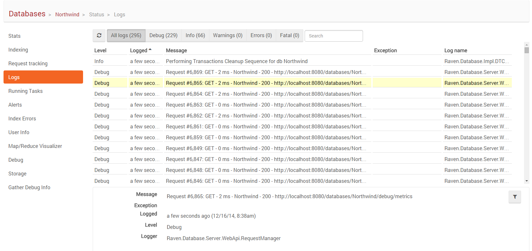Click the filter funnel icon button
Viewport: 532px width, 251px height.
pyautogui.click(x=515, y=197)
